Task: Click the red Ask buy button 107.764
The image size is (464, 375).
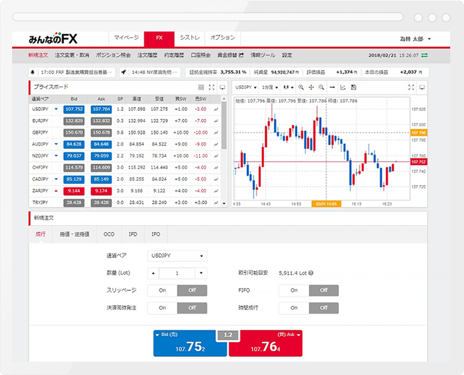Action: coord(266,344)
